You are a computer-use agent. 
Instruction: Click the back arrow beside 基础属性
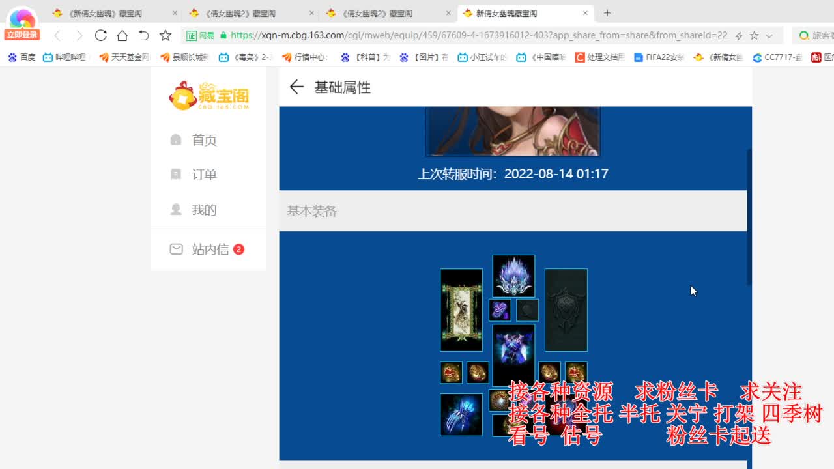297,87
